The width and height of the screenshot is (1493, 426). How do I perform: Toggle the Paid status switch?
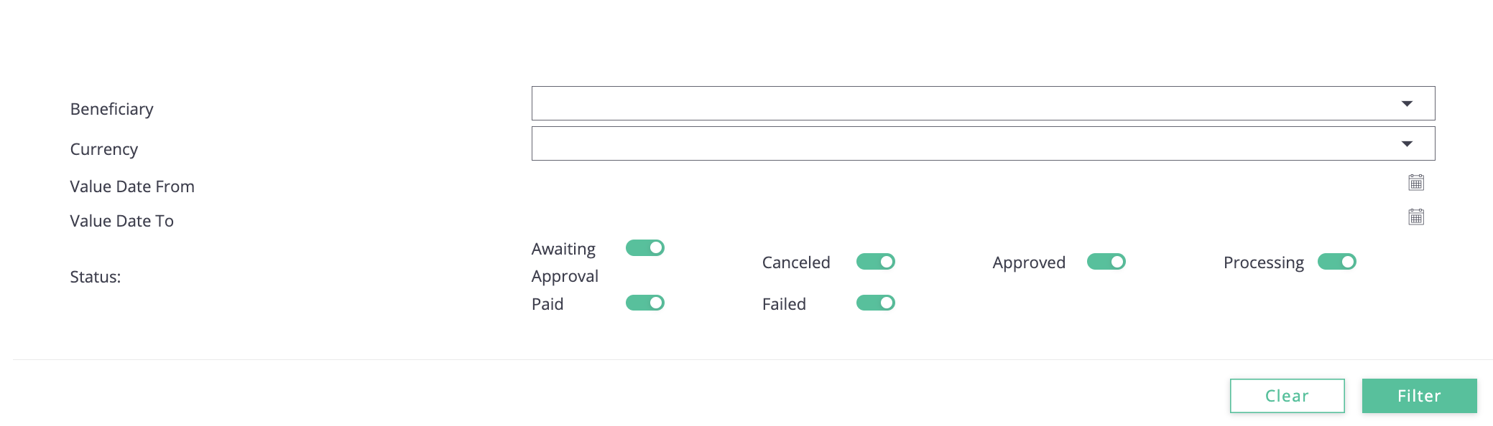click(x=645, y=303)
